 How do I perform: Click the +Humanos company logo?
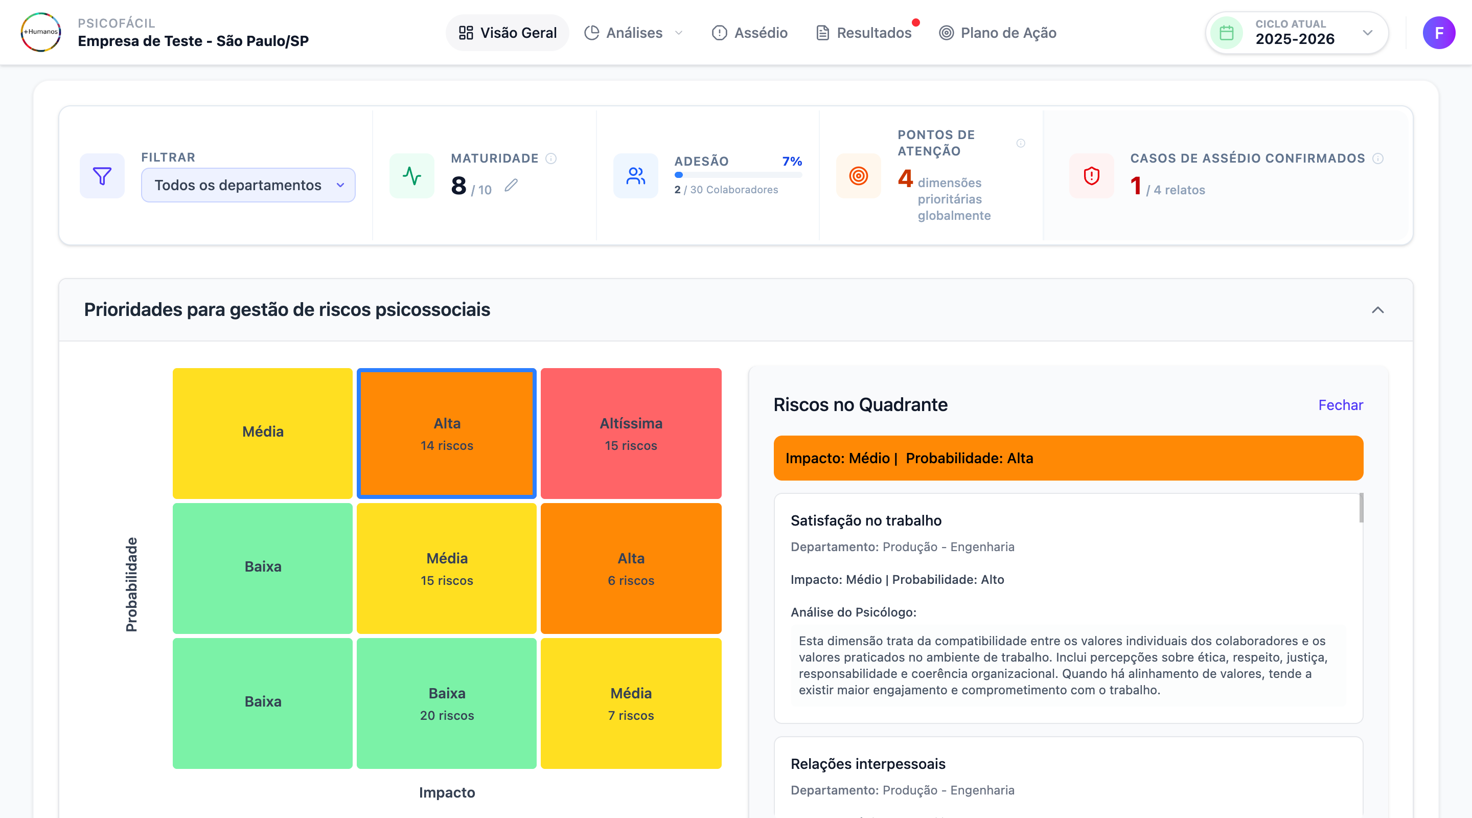coord(40,32)
